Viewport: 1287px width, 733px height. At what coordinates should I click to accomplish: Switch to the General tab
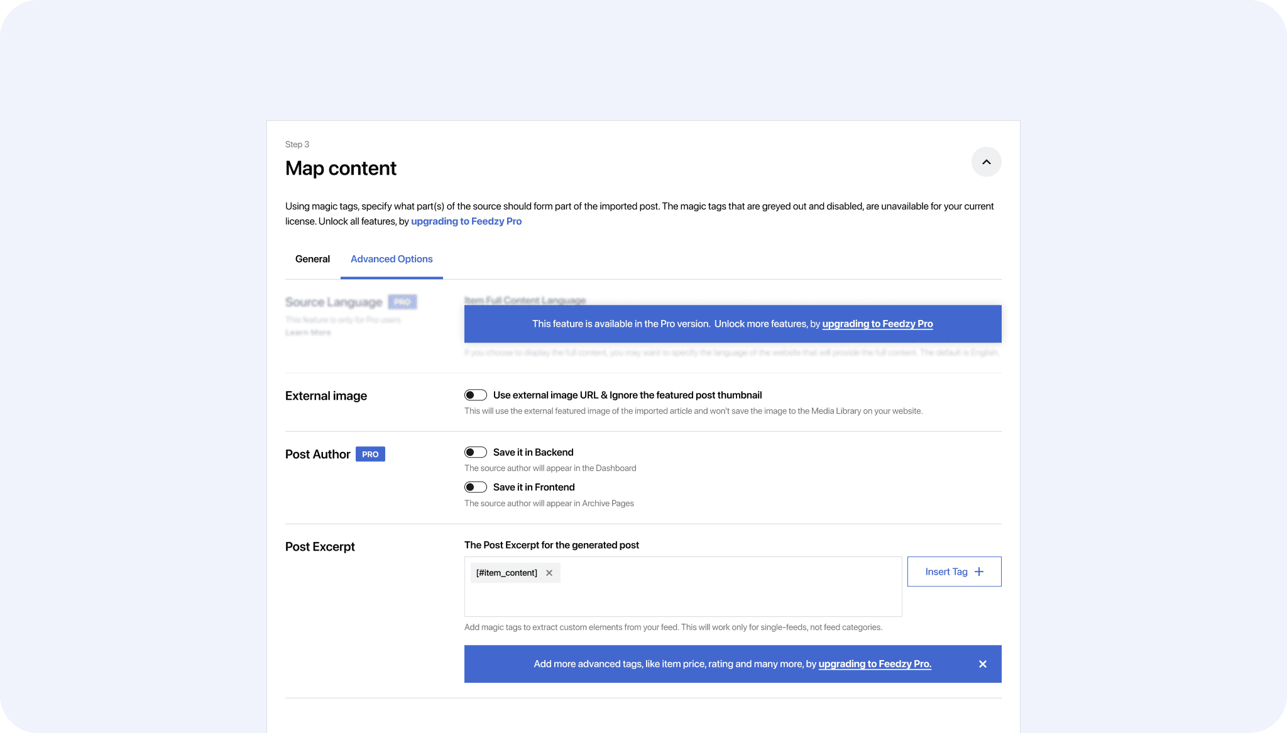pyautogui.click(x=312, y=259)
